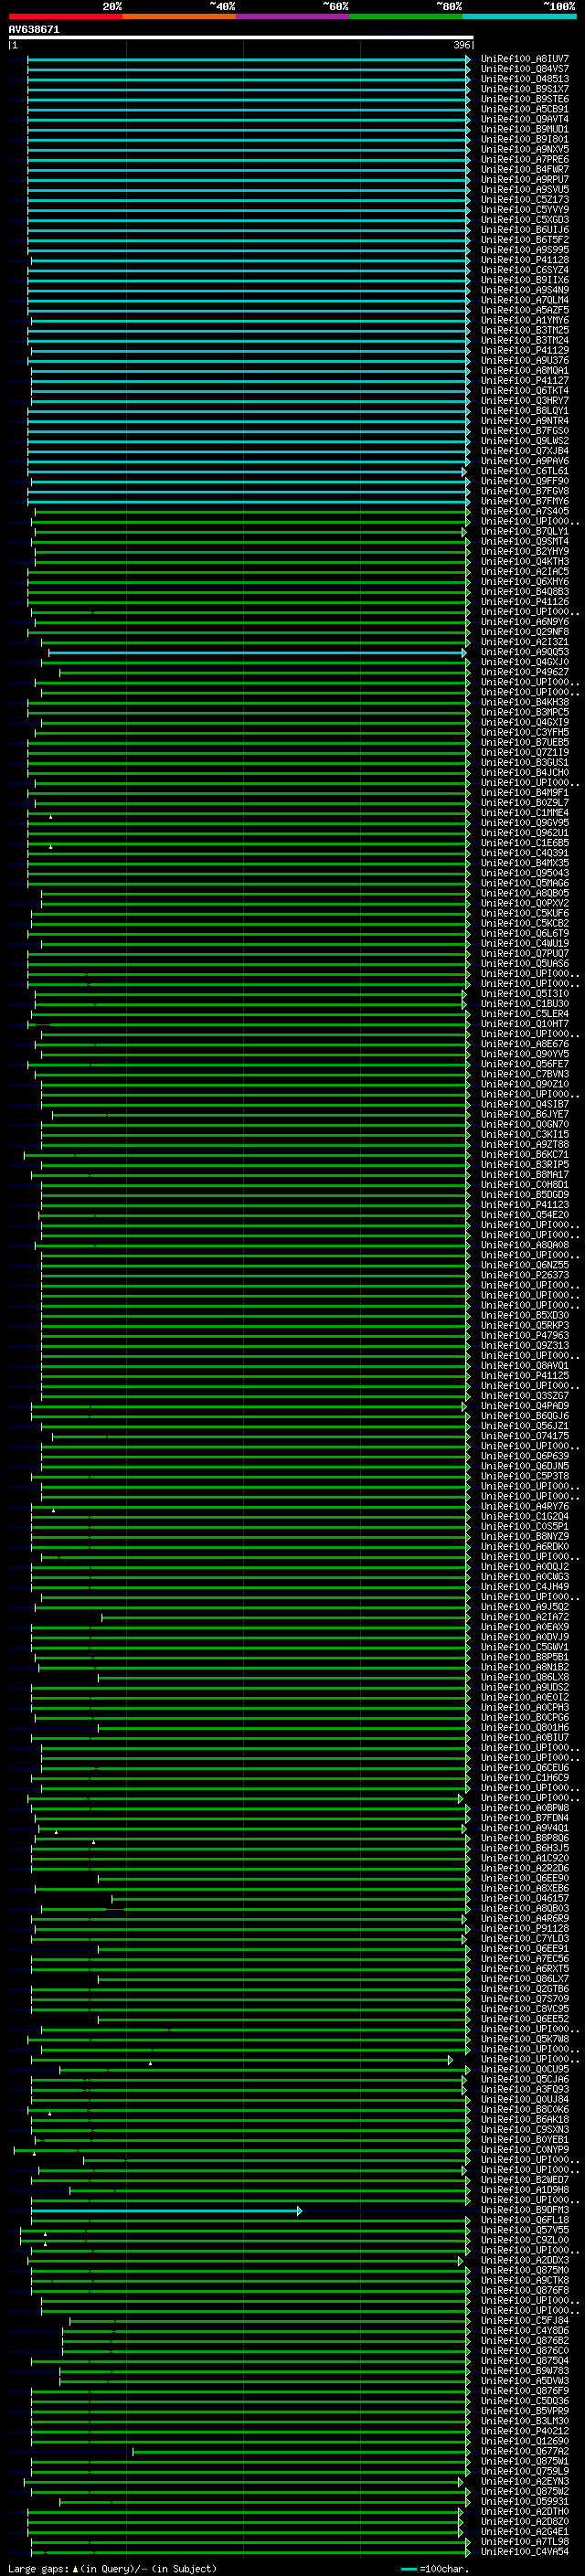Open hit UniRef100_A5CB91

pyautogui.click(x=525, y=109)
